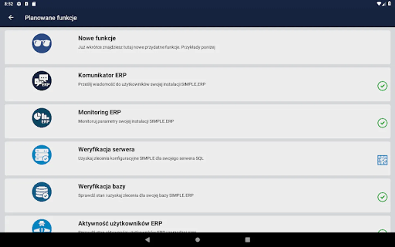
Task: Tap the Android back navigation triangle
Action: pos(148,240)
